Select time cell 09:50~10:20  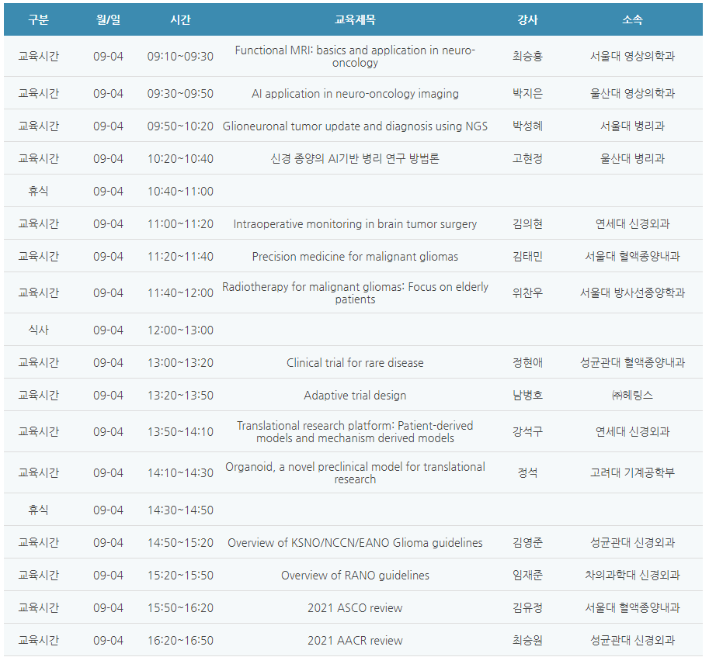coord(180,126)
